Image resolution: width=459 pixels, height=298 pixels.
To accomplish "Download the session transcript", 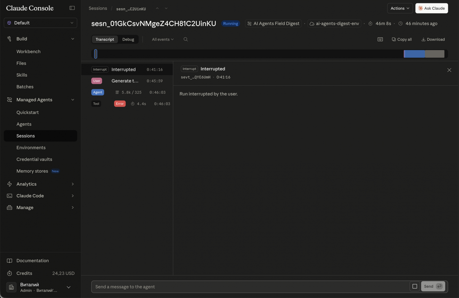I will pyautogui.click(x=433, y=39).
